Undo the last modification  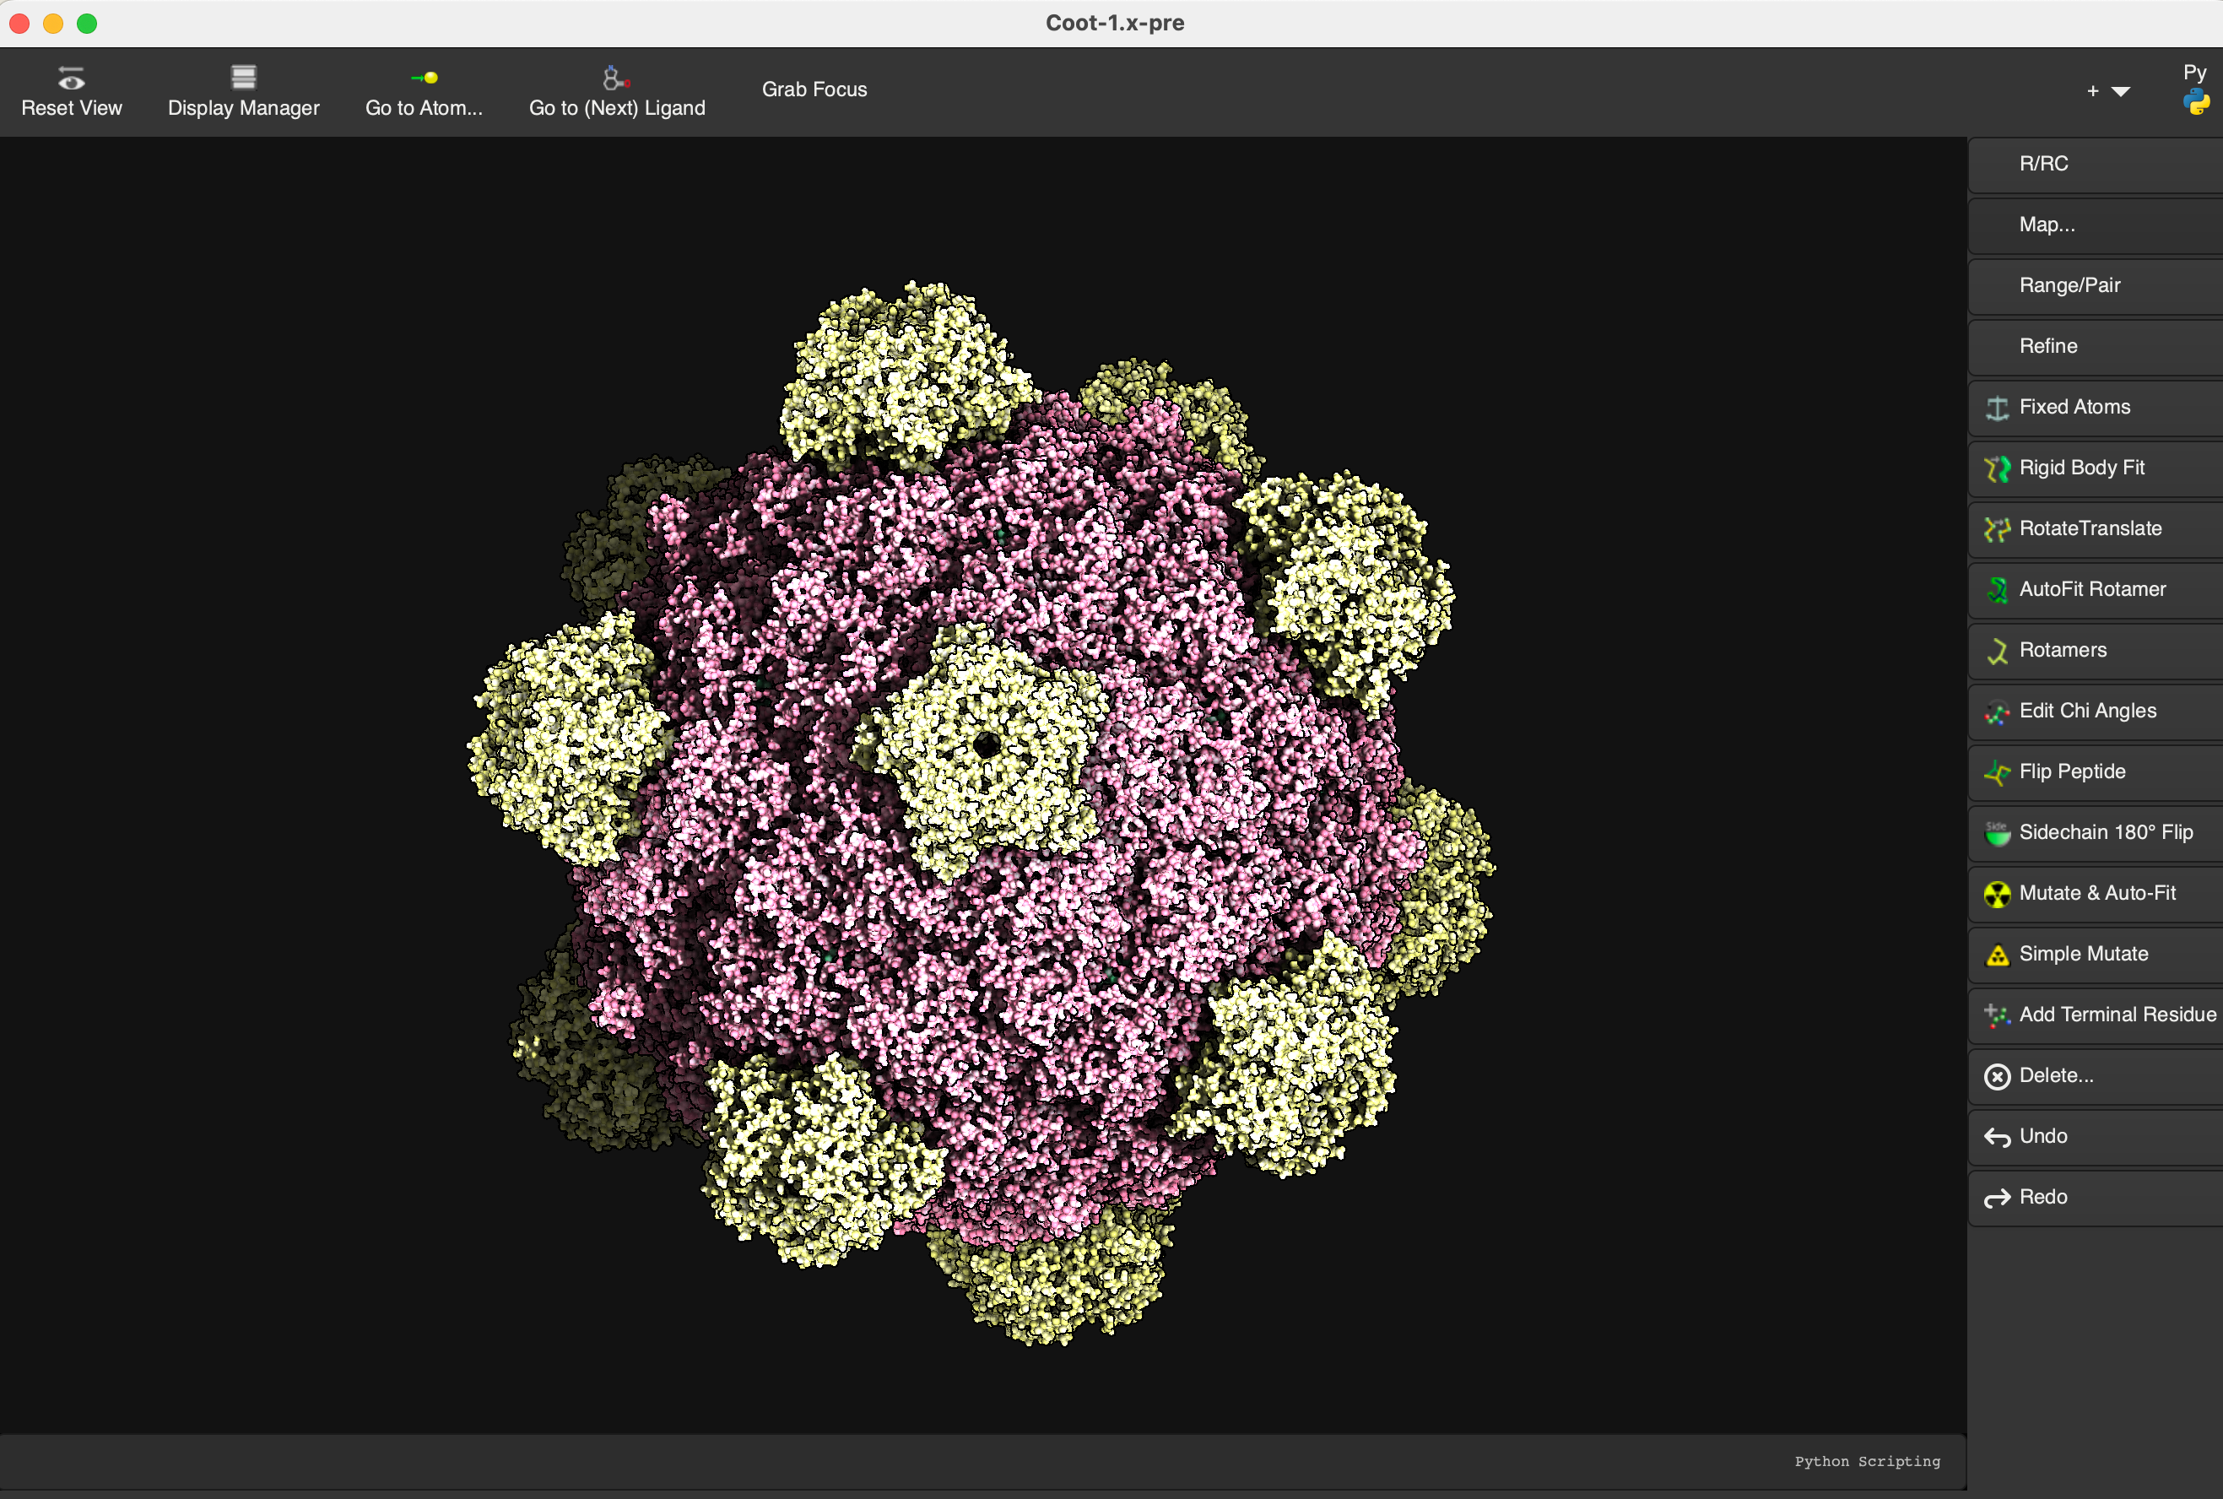[x=2042, y=1136]
